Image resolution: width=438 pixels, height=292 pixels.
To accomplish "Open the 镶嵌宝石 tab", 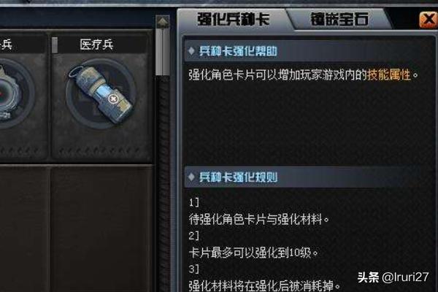I will coord(339,20).
